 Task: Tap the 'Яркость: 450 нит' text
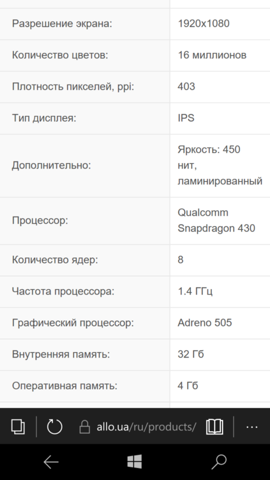click(209, 157)
